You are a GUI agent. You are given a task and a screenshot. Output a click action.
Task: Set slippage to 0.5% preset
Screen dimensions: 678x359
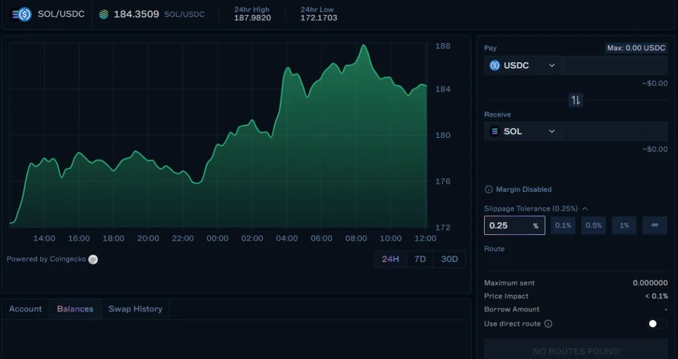(x=594, y=226)
